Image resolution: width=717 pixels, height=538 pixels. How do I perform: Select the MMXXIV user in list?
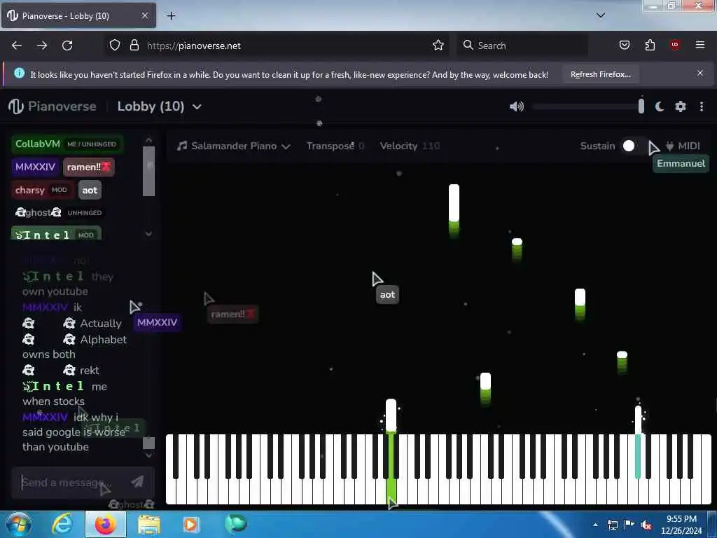[x=35, y=167]
